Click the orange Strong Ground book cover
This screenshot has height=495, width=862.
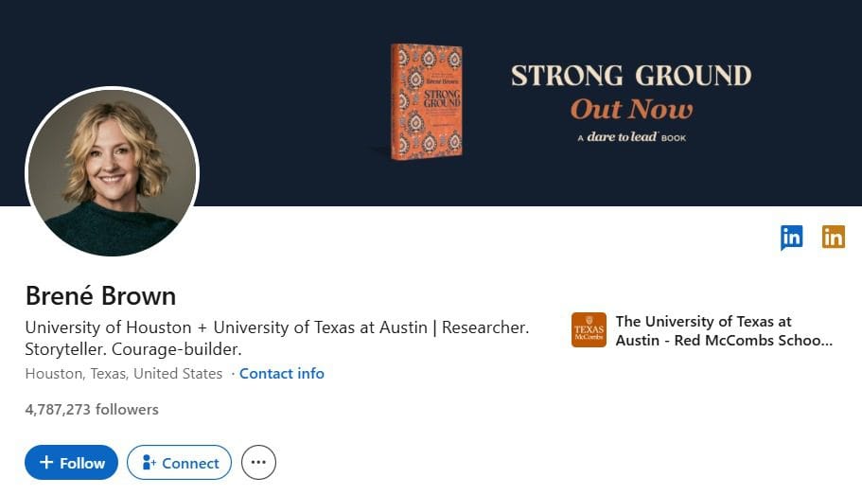point(427,100)
